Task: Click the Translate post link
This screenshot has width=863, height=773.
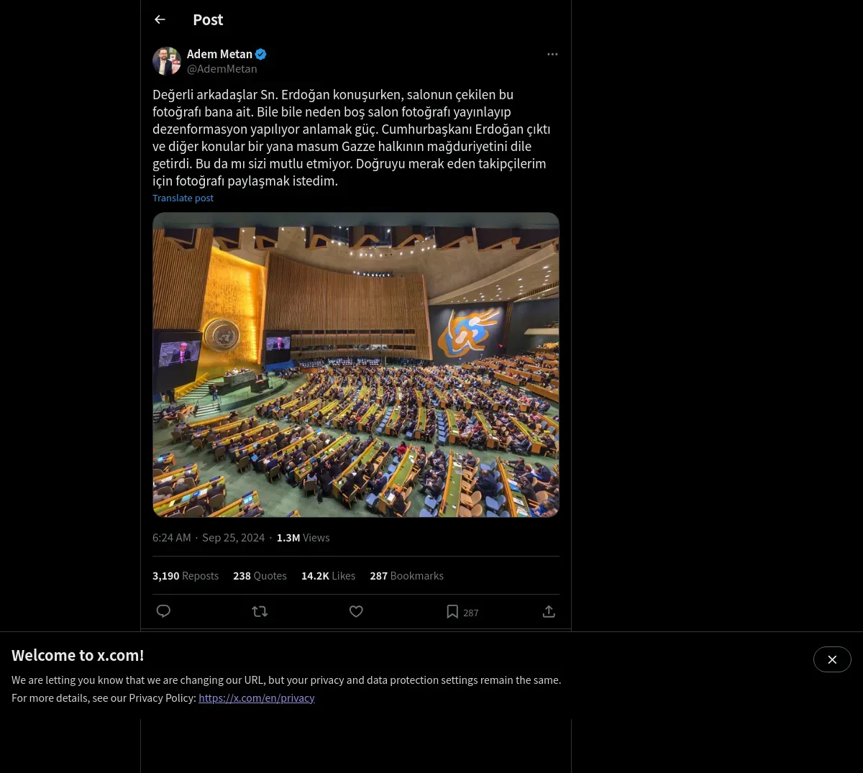Action: click(x=183, y=198)
